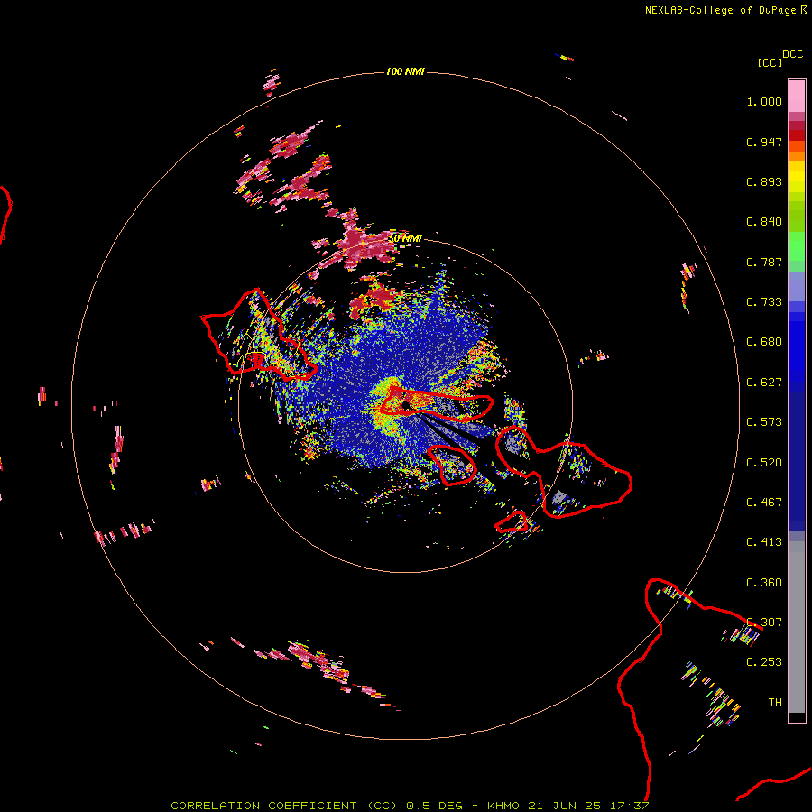Click the TH threshold legend label
Viewport: 812px width, 812px height.
pyautogui.click(x=775, y=703)
